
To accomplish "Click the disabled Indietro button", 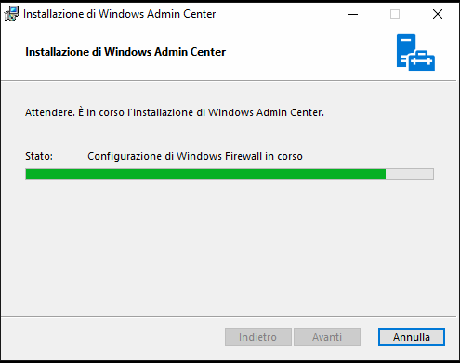I will click(x=258, y=337).
